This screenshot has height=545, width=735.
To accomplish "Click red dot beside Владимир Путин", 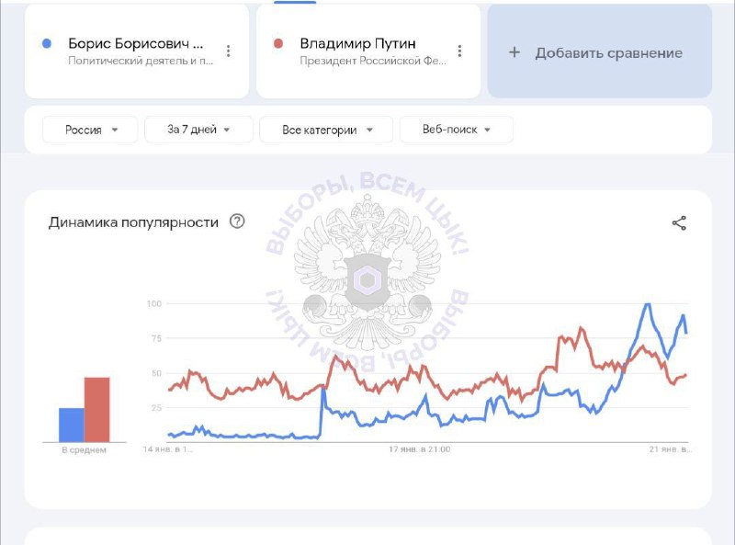I will pyautogui.click(x=278, y=43).
